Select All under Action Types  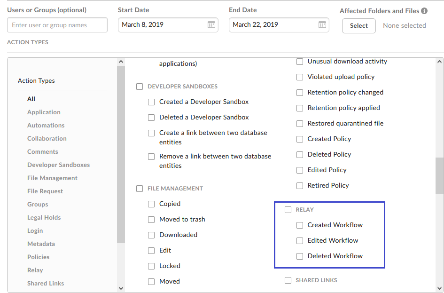click(31, 99)
